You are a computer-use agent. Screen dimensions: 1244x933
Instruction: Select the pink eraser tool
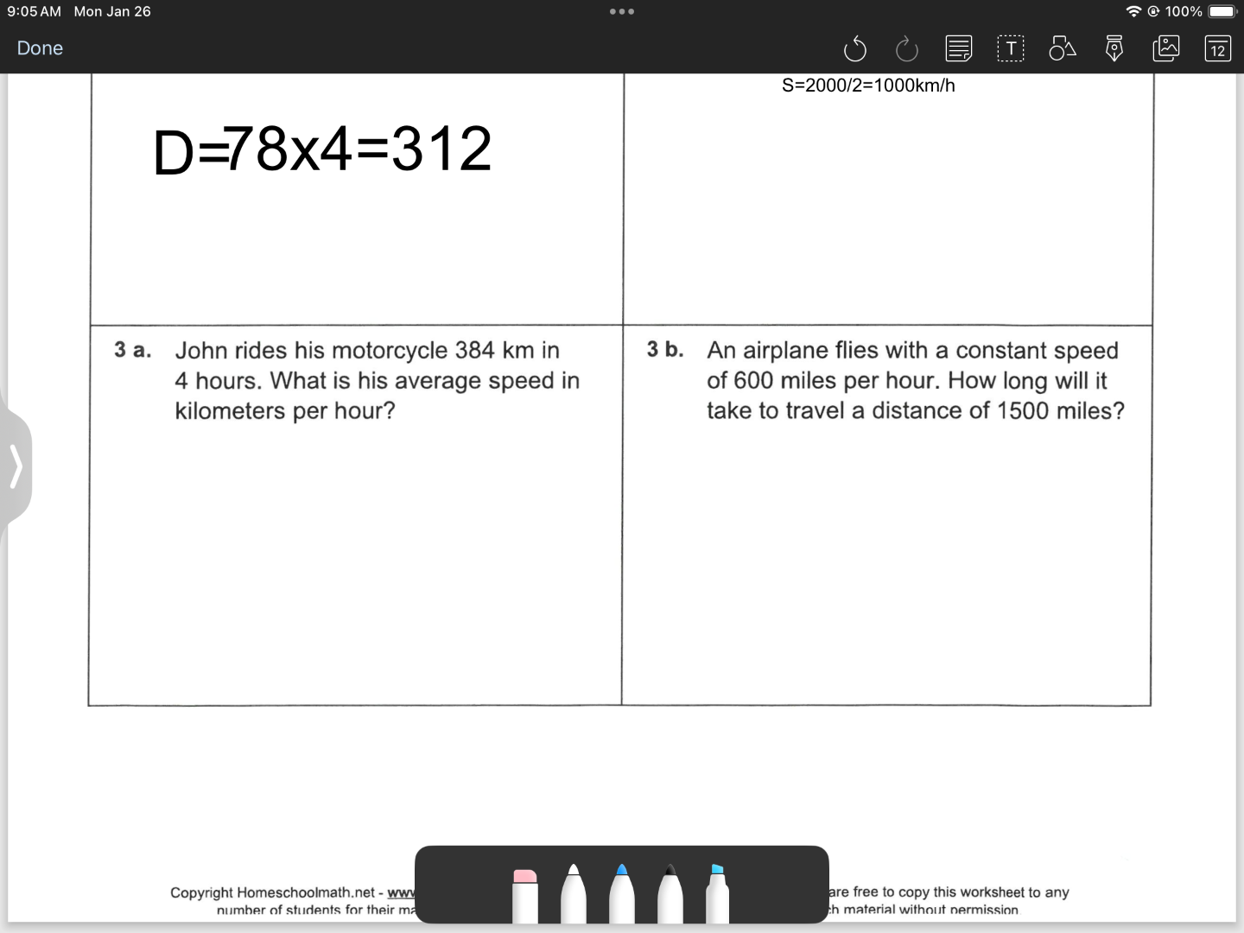(524, 895)
